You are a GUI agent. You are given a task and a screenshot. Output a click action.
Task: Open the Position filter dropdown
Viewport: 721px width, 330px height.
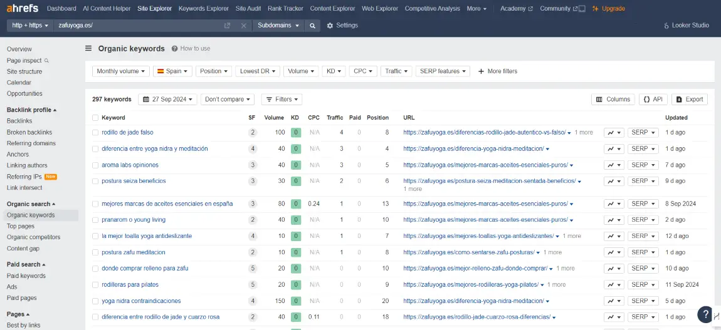point(213,71)
